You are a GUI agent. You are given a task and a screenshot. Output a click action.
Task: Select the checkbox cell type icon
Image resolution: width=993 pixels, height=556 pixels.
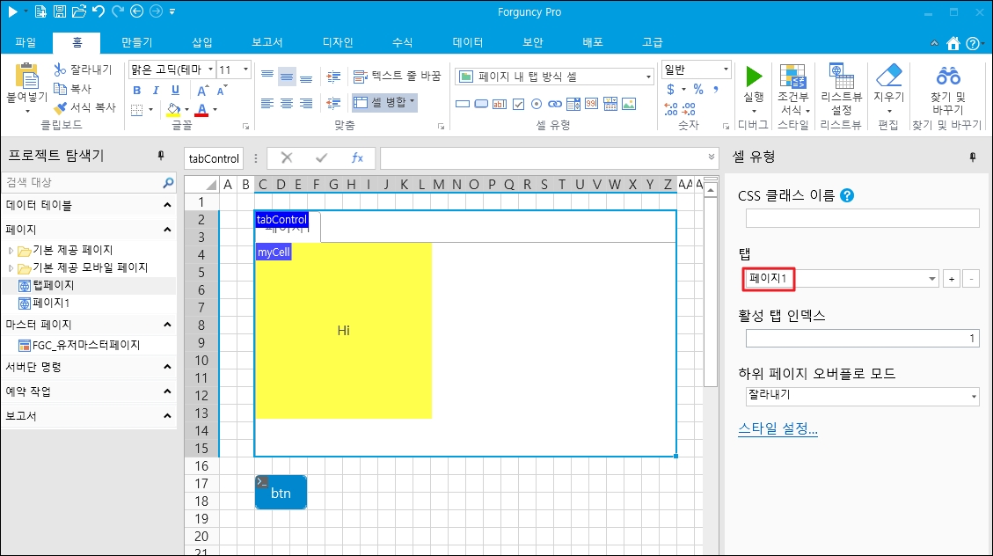[x=519, y=104]
